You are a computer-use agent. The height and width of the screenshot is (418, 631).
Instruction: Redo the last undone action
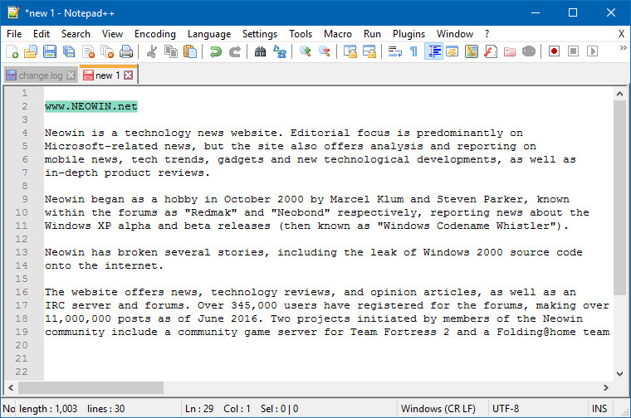pyautogui.click(x=235, y=51)
